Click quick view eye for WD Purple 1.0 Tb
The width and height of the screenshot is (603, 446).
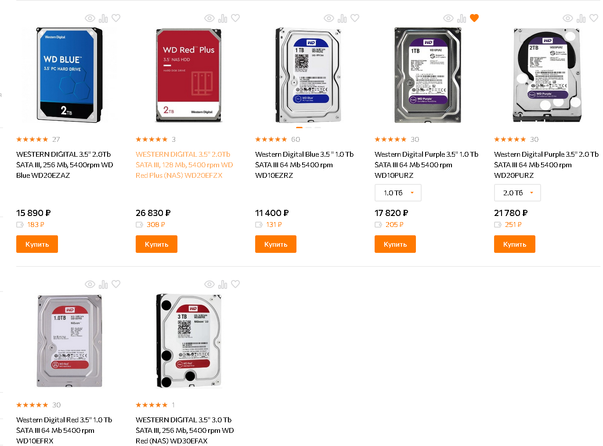pos(448,18)
